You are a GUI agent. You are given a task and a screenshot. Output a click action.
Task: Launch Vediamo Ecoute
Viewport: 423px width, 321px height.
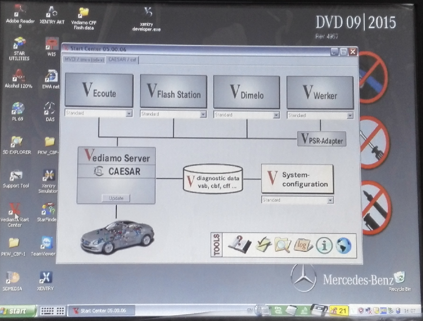click(99, 90)
